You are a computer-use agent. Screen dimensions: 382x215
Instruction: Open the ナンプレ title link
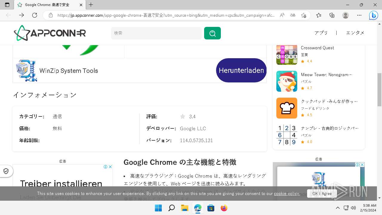(x=330, y=128)
